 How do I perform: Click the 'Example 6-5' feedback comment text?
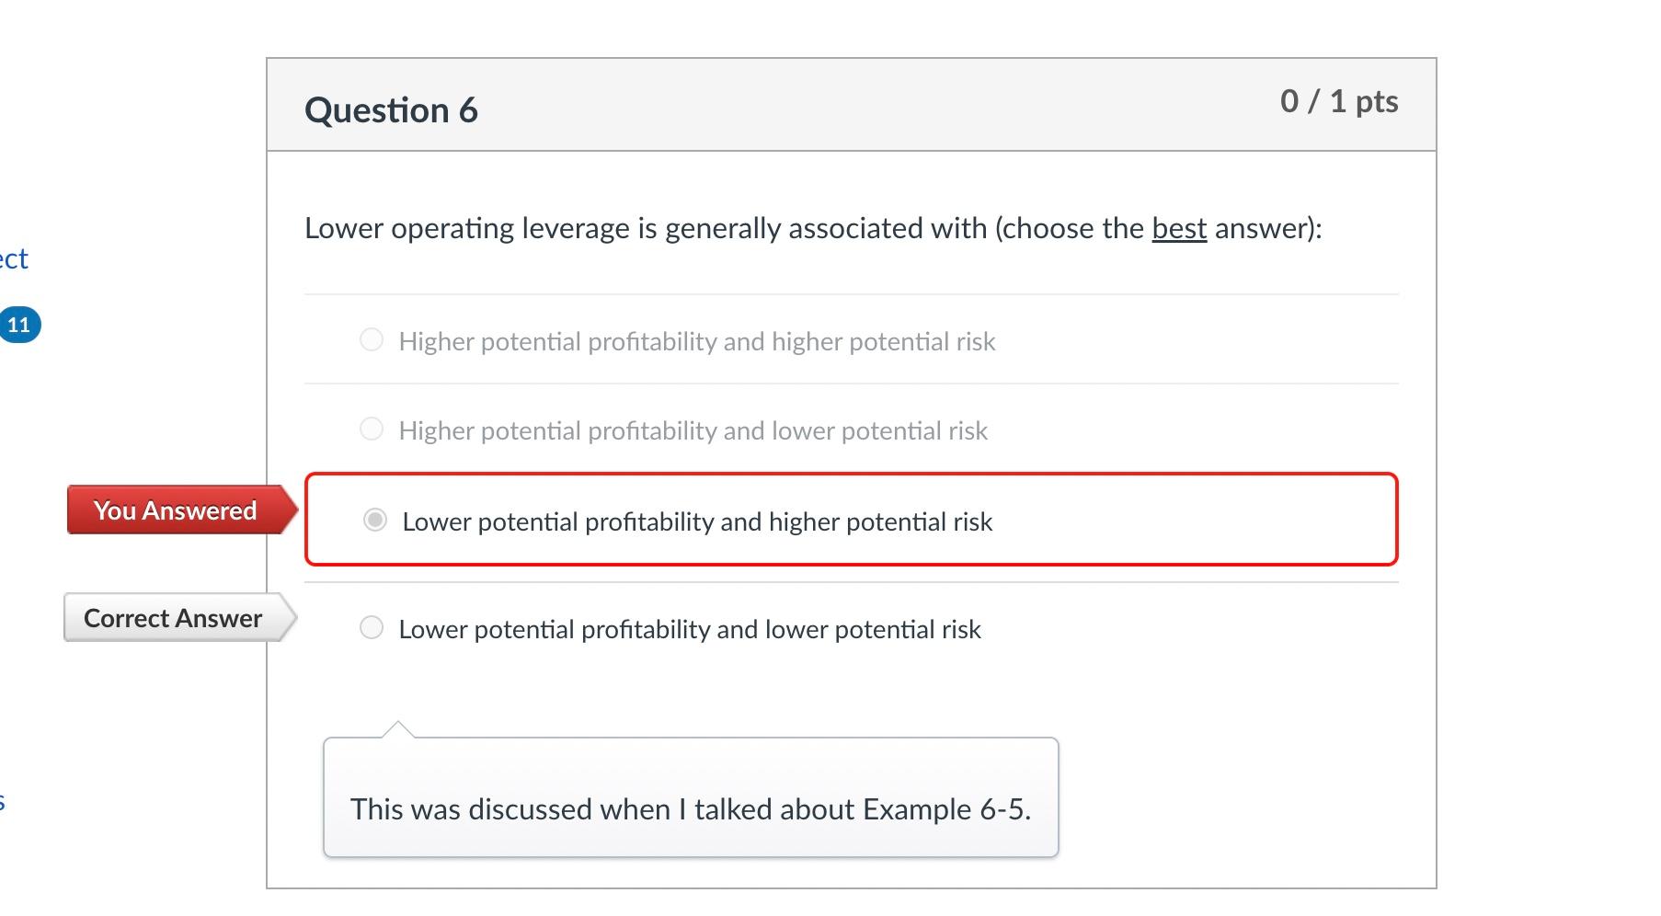(690, 809)
